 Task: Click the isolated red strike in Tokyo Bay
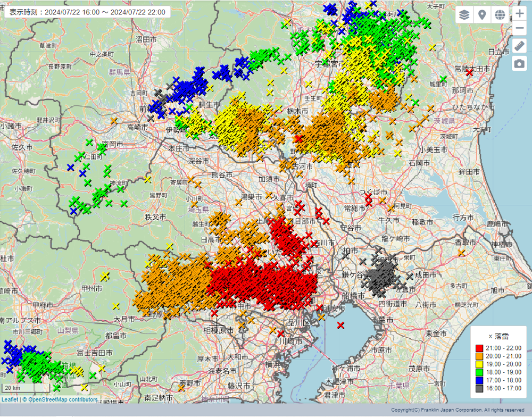(340, 325)
